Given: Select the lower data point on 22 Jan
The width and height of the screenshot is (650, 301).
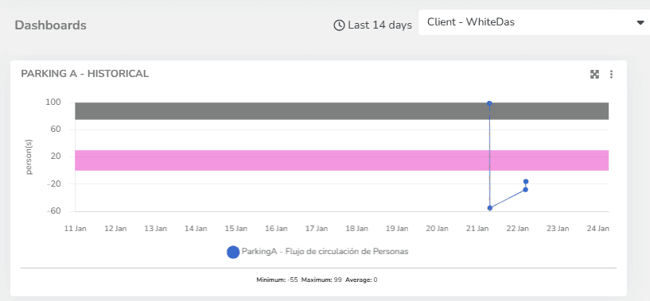Looking at the screenshot, I should [x=525, y=190].
